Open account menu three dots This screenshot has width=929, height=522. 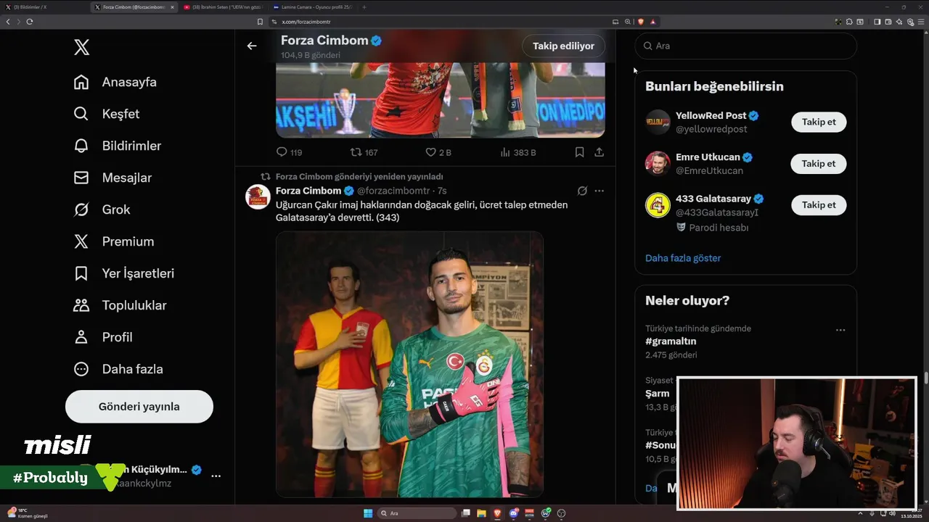216,476
